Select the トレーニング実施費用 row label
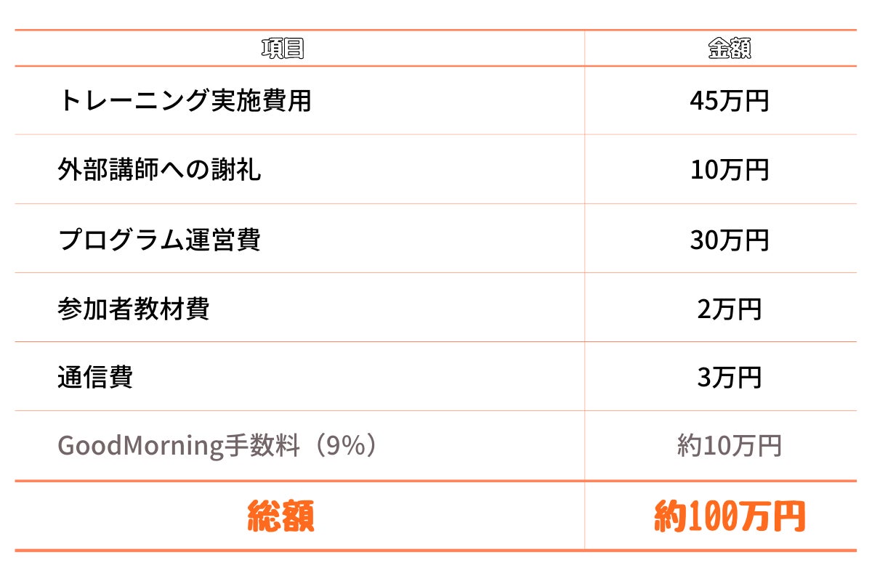The width and height of the screenshot is (872, 581). pos(185,101)
